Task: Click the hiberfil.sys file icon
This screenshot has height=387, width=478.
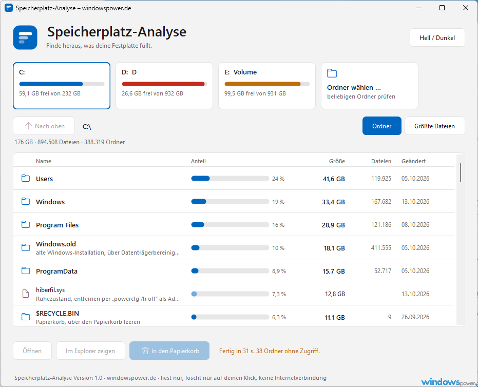Action: [x=26, y=294]
